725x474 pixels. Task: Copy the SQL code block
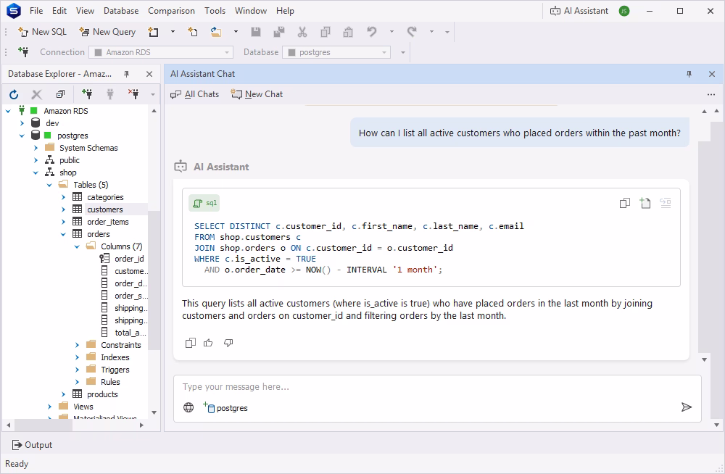[x=625, y=203]
